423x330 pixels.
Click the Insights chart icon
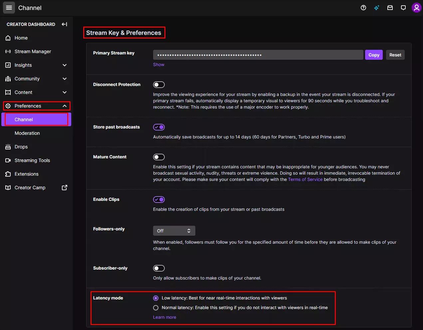coord(8,65)
